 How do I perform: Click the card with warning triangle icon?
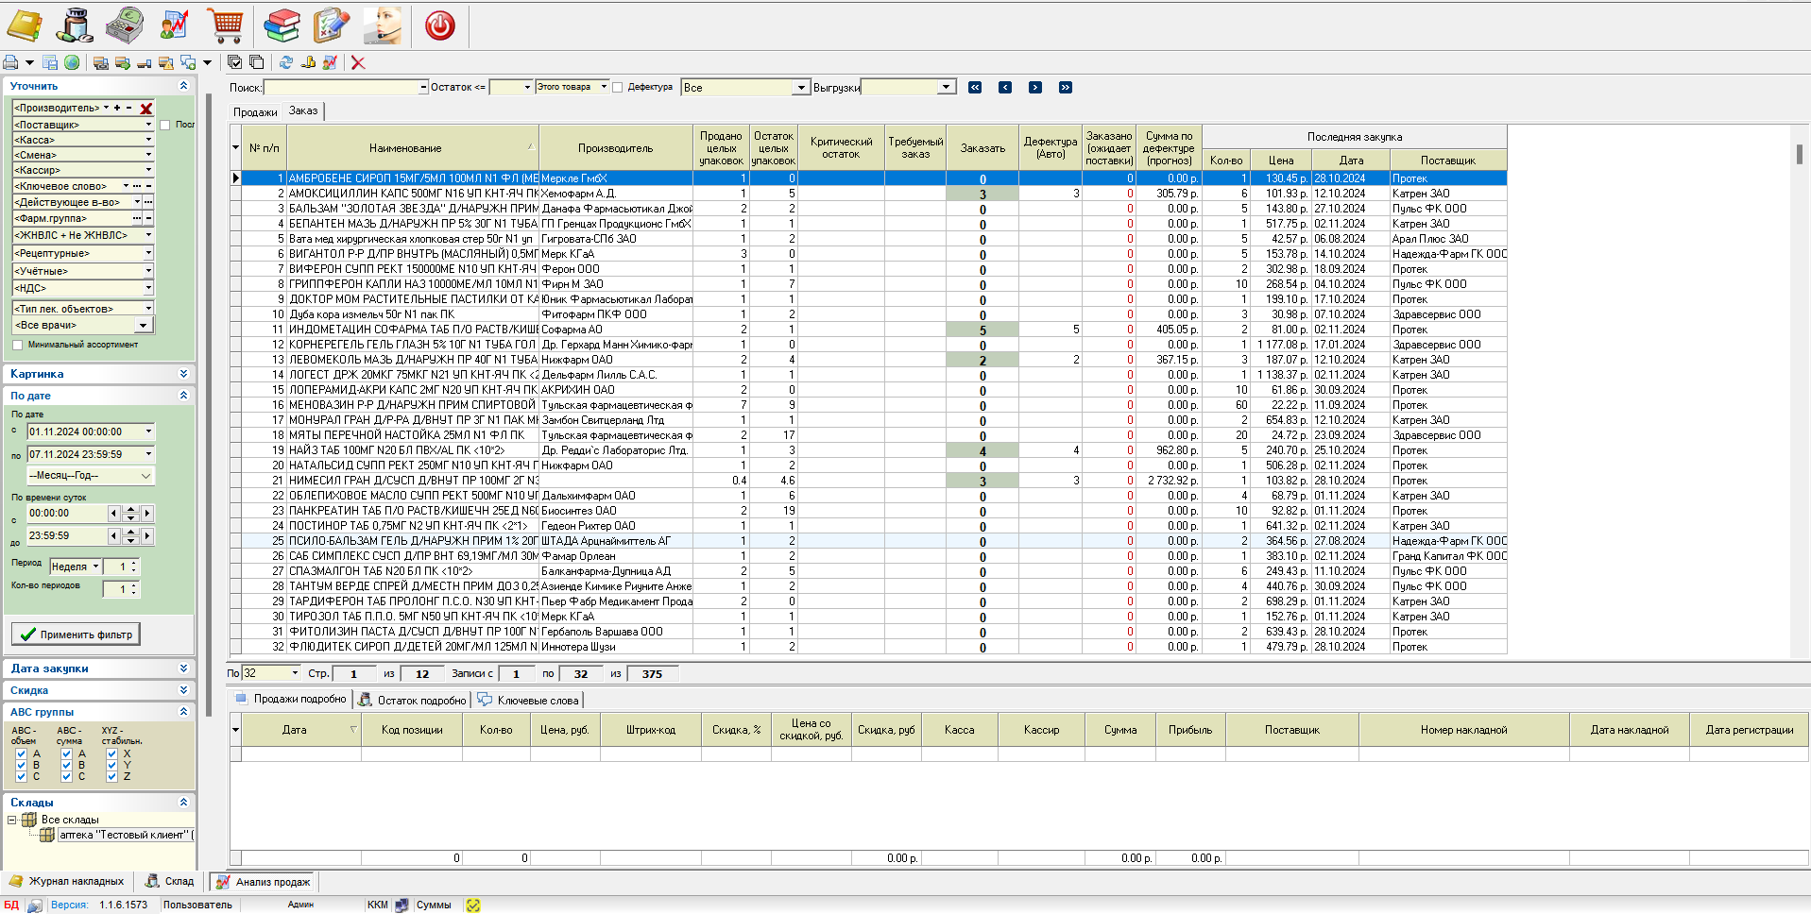click(166, 62)
